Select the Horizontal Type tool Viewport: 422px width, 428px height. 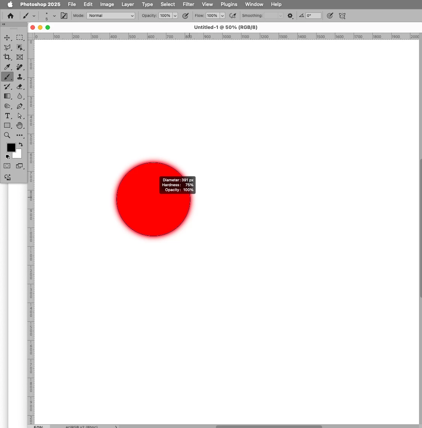pyautogui.click(x=7, y=116)
